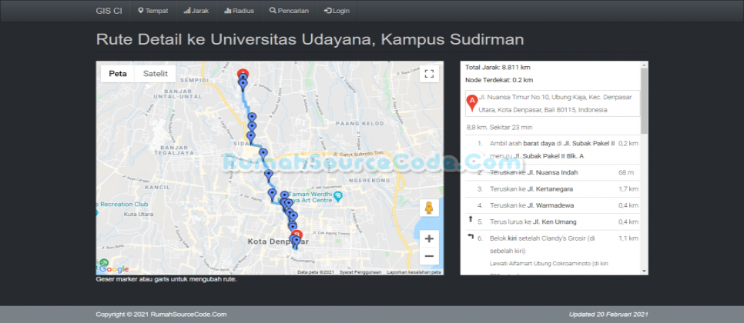Viewport: 744px width, 323px height.
Task: Click the scrollbar down arrow in directions panel
Action: [644, 271]
